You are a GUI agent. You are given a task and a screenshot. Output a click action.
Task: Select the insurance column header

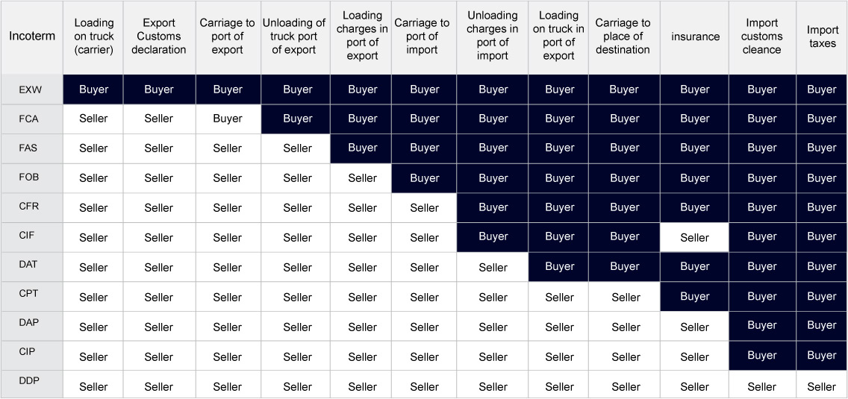click(695, 37)
